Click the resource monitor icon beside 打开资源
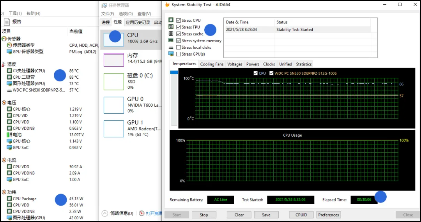421x222 pixels. pos(142,213)
